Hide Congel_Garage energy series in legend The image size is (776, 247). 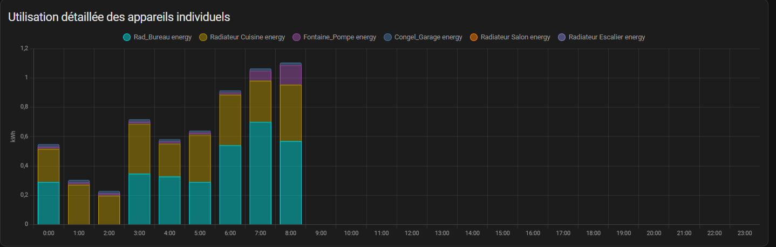point(423,37)
